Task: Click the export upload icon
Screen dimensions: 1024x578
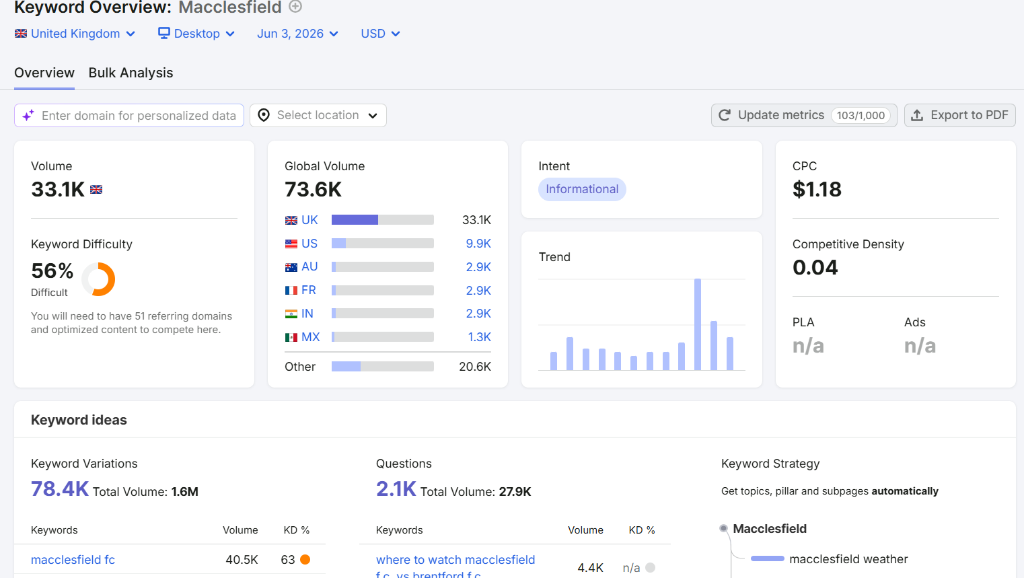Action: point(917,115)
